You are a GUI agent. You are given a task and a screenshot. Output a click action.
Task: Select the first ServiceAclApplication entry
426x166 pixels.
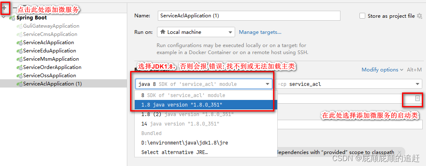click(48, 43)
